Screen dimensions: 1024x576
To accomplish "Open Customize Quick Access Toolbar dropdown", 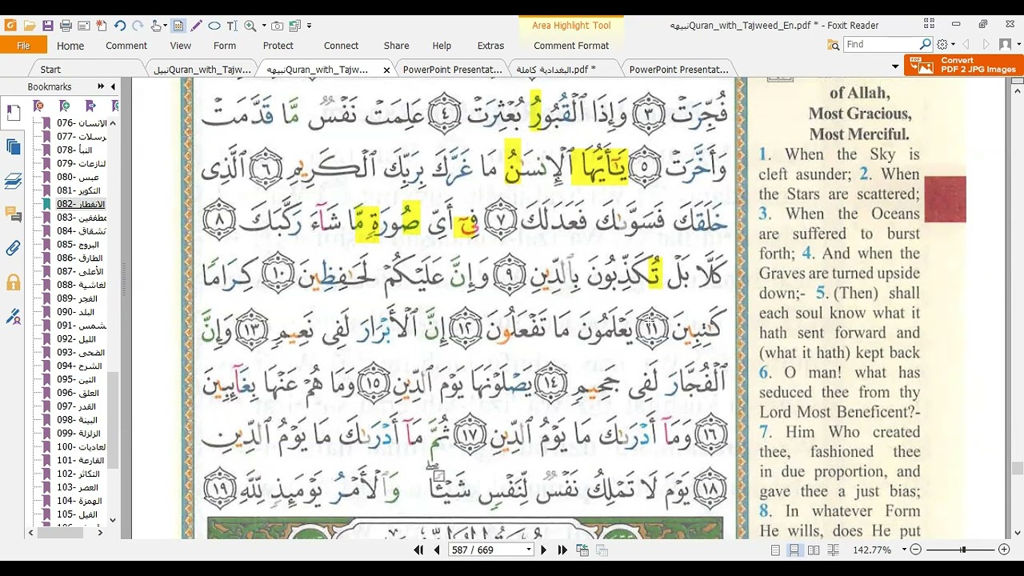I will click(x=309, y=26).
